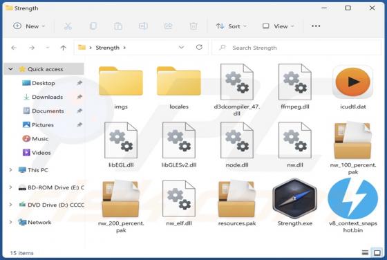Open address bar history dropdown chevron
Screen dimensions: 387x260
[181, 48]
